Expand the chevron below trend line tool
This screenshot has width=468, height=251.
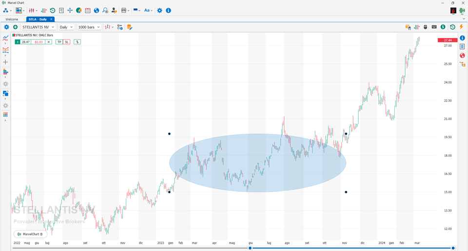pyautogui.click(x=5, y=43)
